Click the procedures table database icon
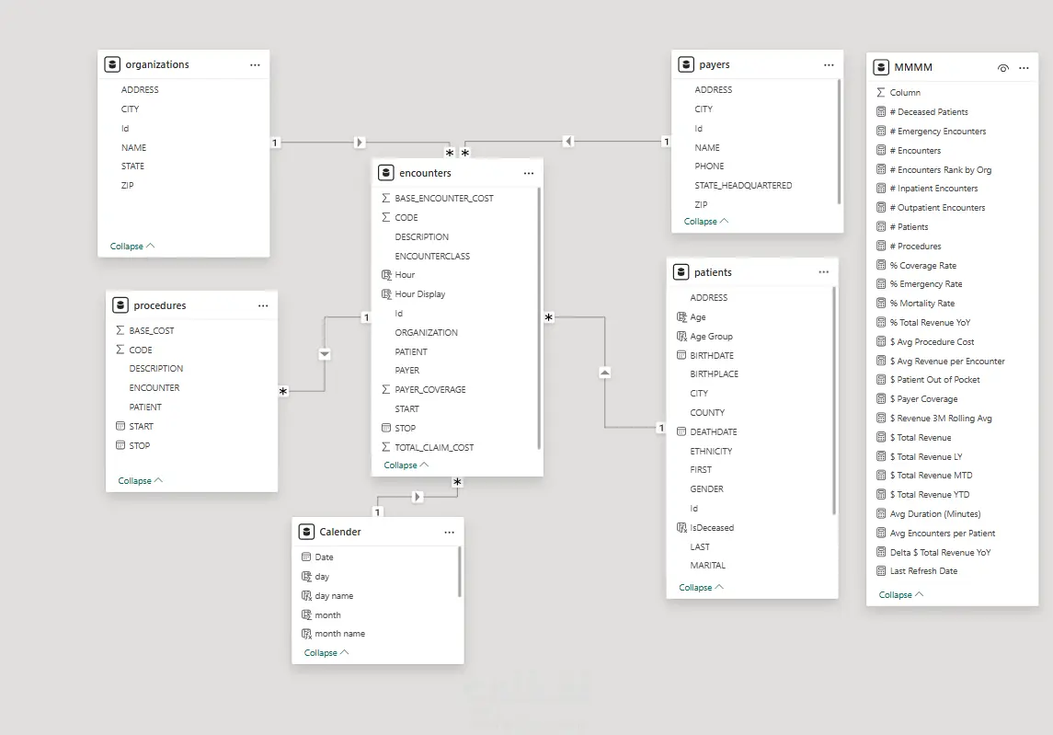 [120, 305]
